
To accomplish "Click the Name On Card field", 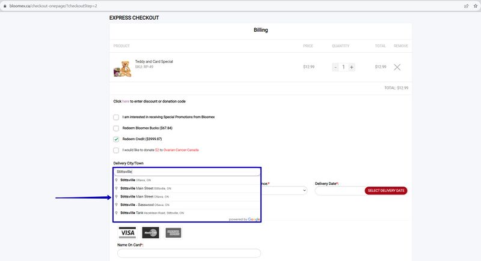I will click(x=189, y=253).
